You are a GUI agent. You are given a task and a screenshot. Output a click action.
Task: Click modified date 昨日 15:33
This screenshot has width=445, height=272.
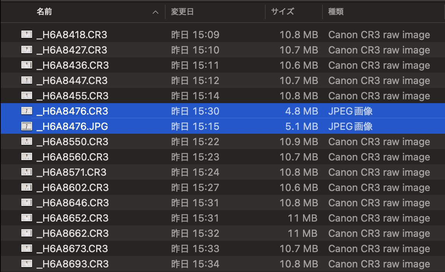[x=195, y=249]
